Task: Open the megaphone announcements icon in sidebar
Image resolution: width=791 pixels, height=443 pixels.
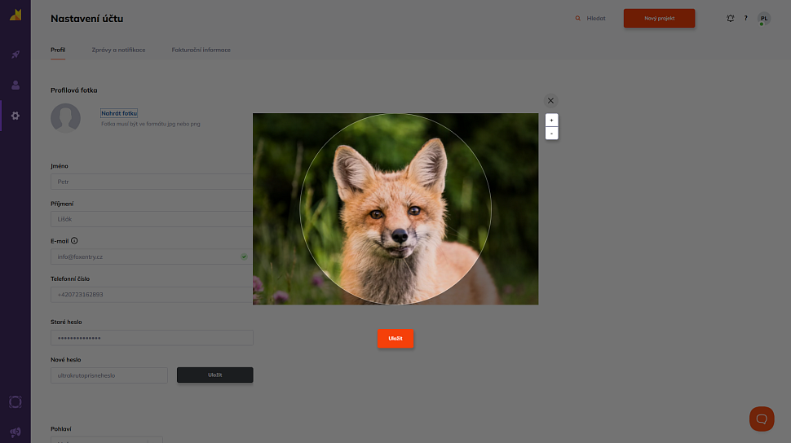Action: click(15, 432)
